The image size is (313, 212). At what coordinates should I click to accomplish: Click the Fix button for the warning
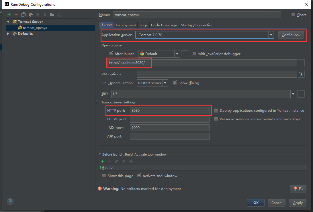(x=298, y=189)
